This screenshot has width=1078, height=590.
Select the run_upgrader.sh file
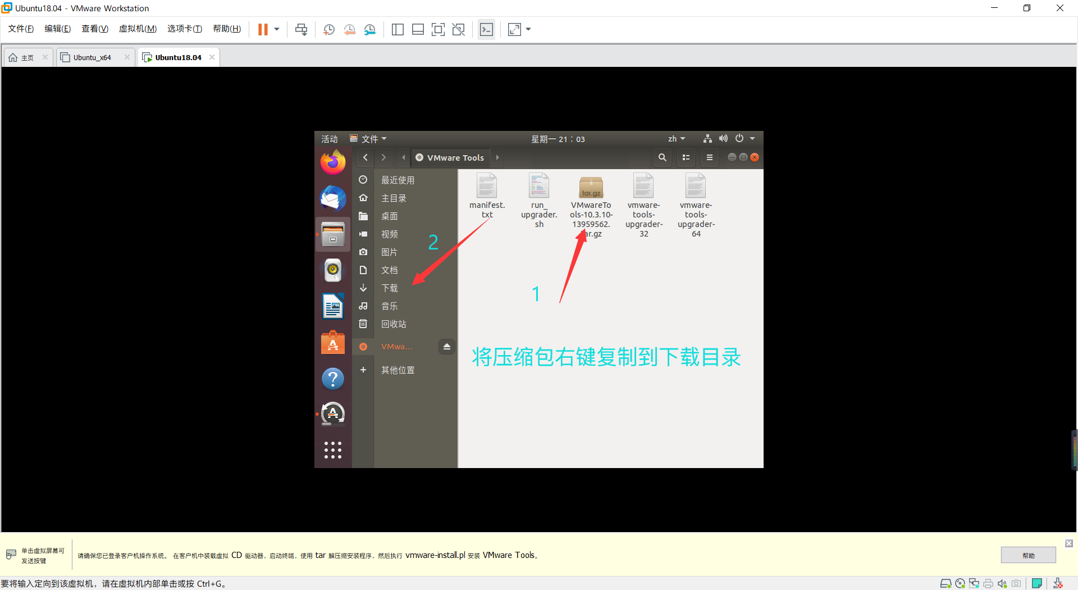[539, 201]
